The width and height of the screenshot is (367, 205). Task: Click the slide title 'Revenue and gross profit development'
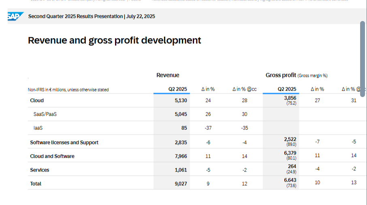point(114,40)
